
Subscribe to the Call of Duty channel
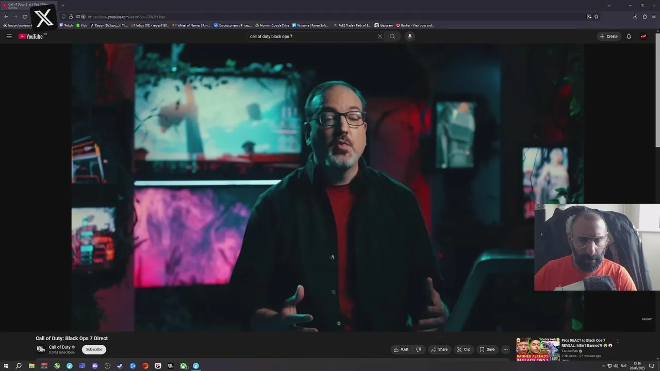[x=94, y=349]
